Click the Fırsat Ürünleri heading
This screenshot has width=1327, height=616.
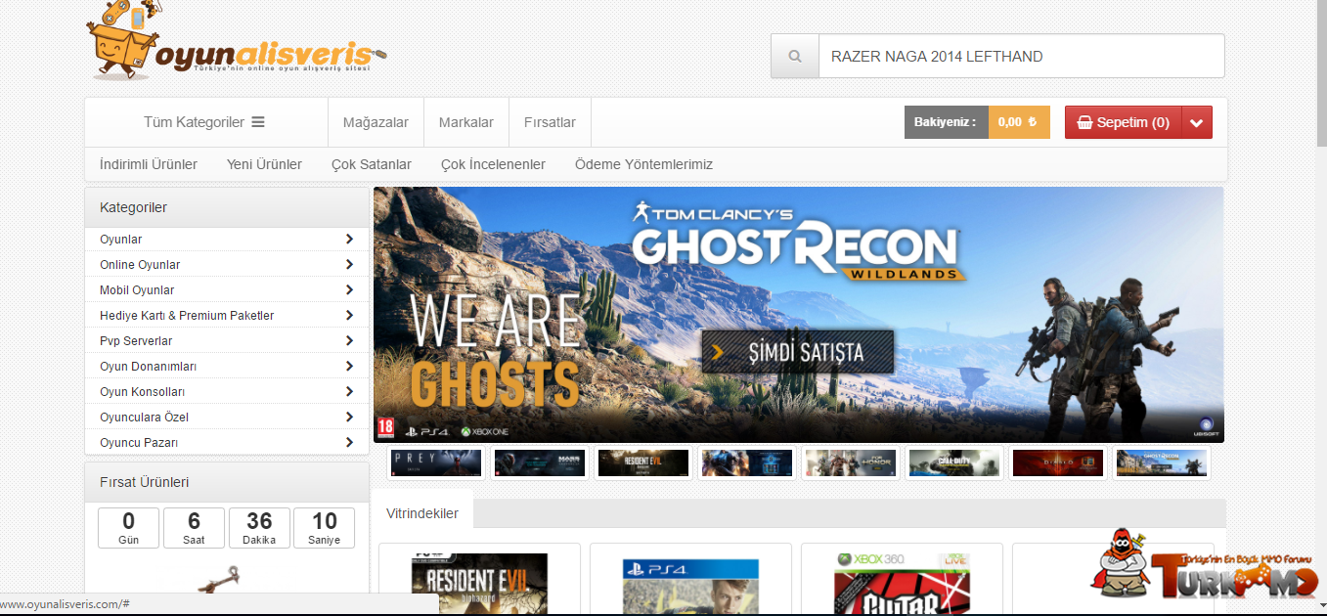pyautogui.click(x=227, y=482)
